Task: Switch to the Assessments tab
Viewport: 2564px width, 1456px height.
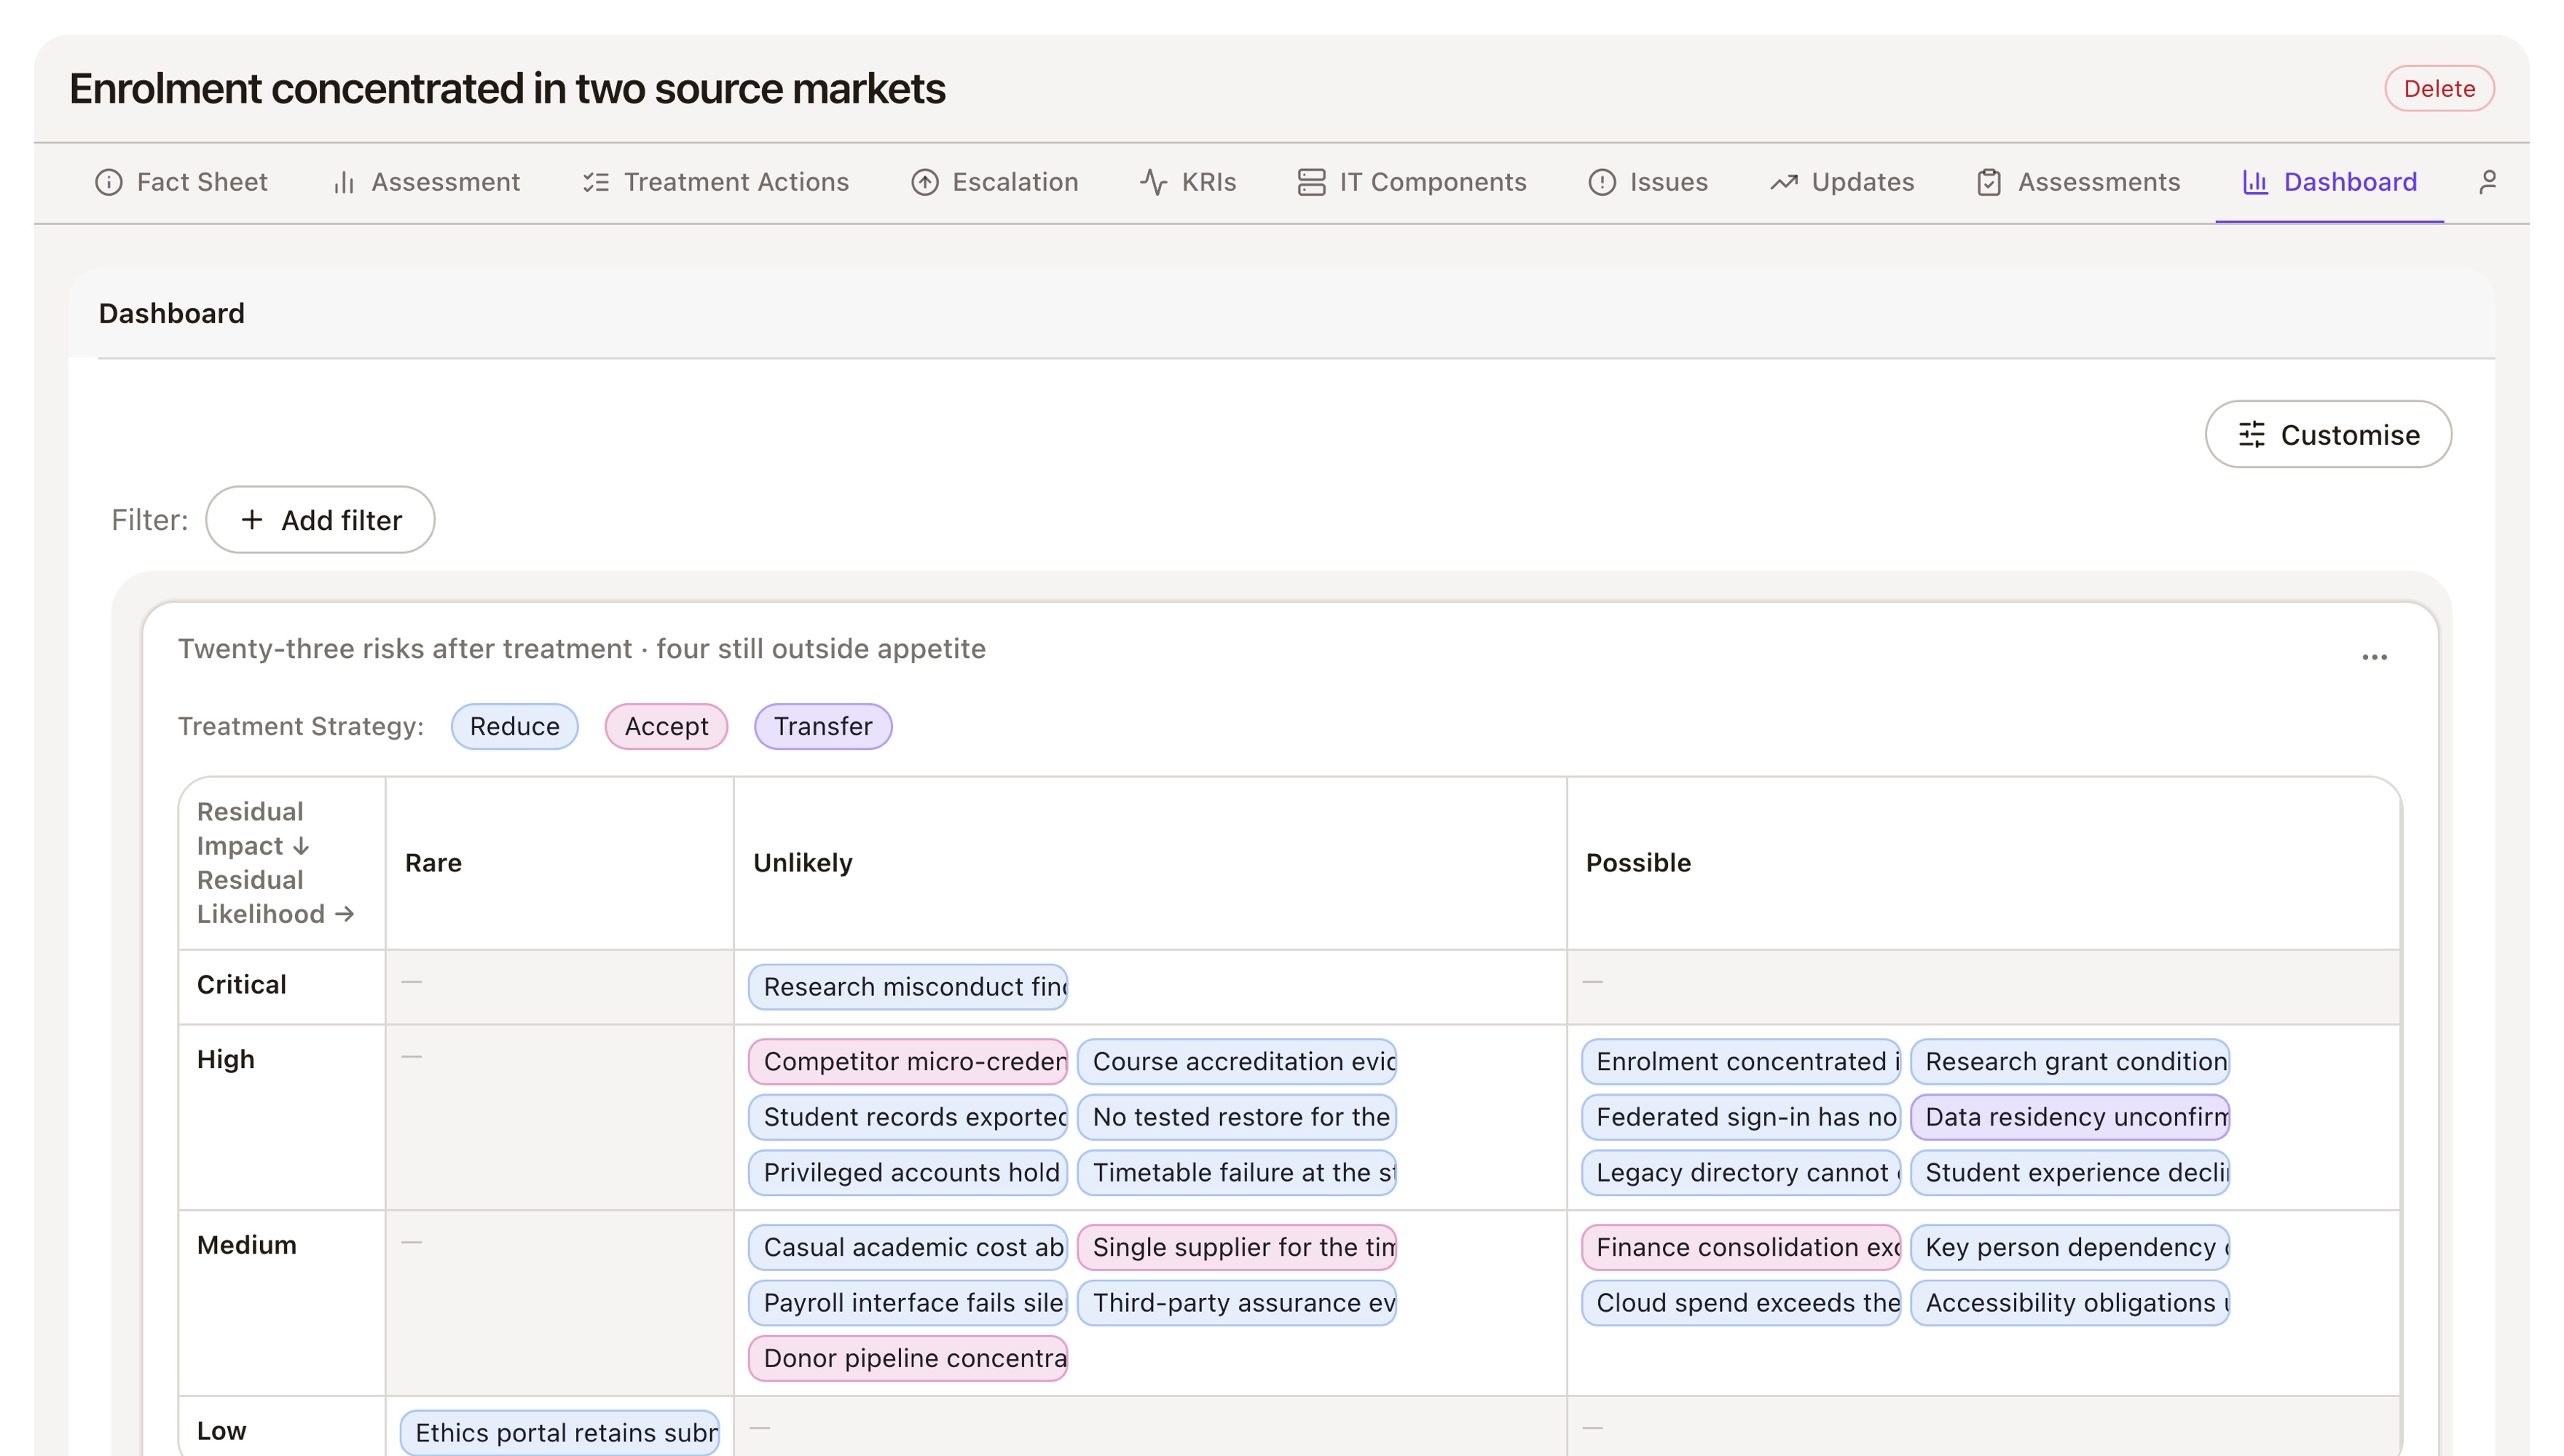Action: click(2078, 182)
